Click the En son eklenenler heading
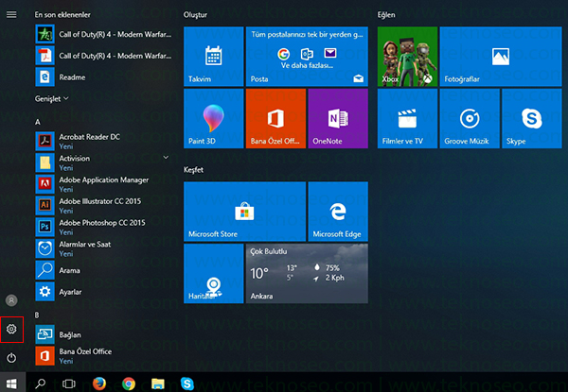 click(62, 15)
